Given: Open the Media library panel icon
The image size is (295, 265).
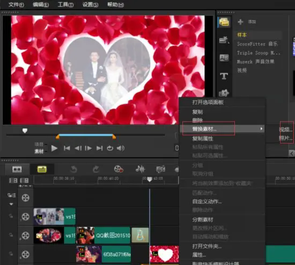Looking at the screenshot, I should (x=224, y=22).
